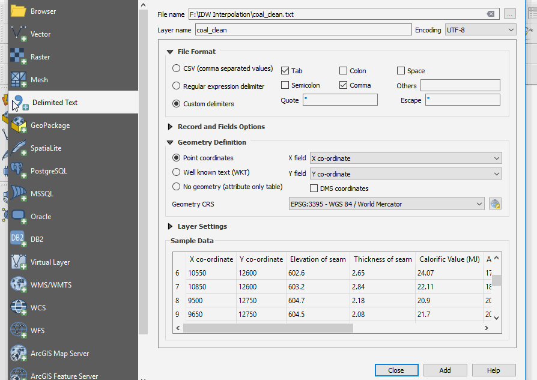Click the Add button
Screen dimensions: 537x380
coord(445,370)
